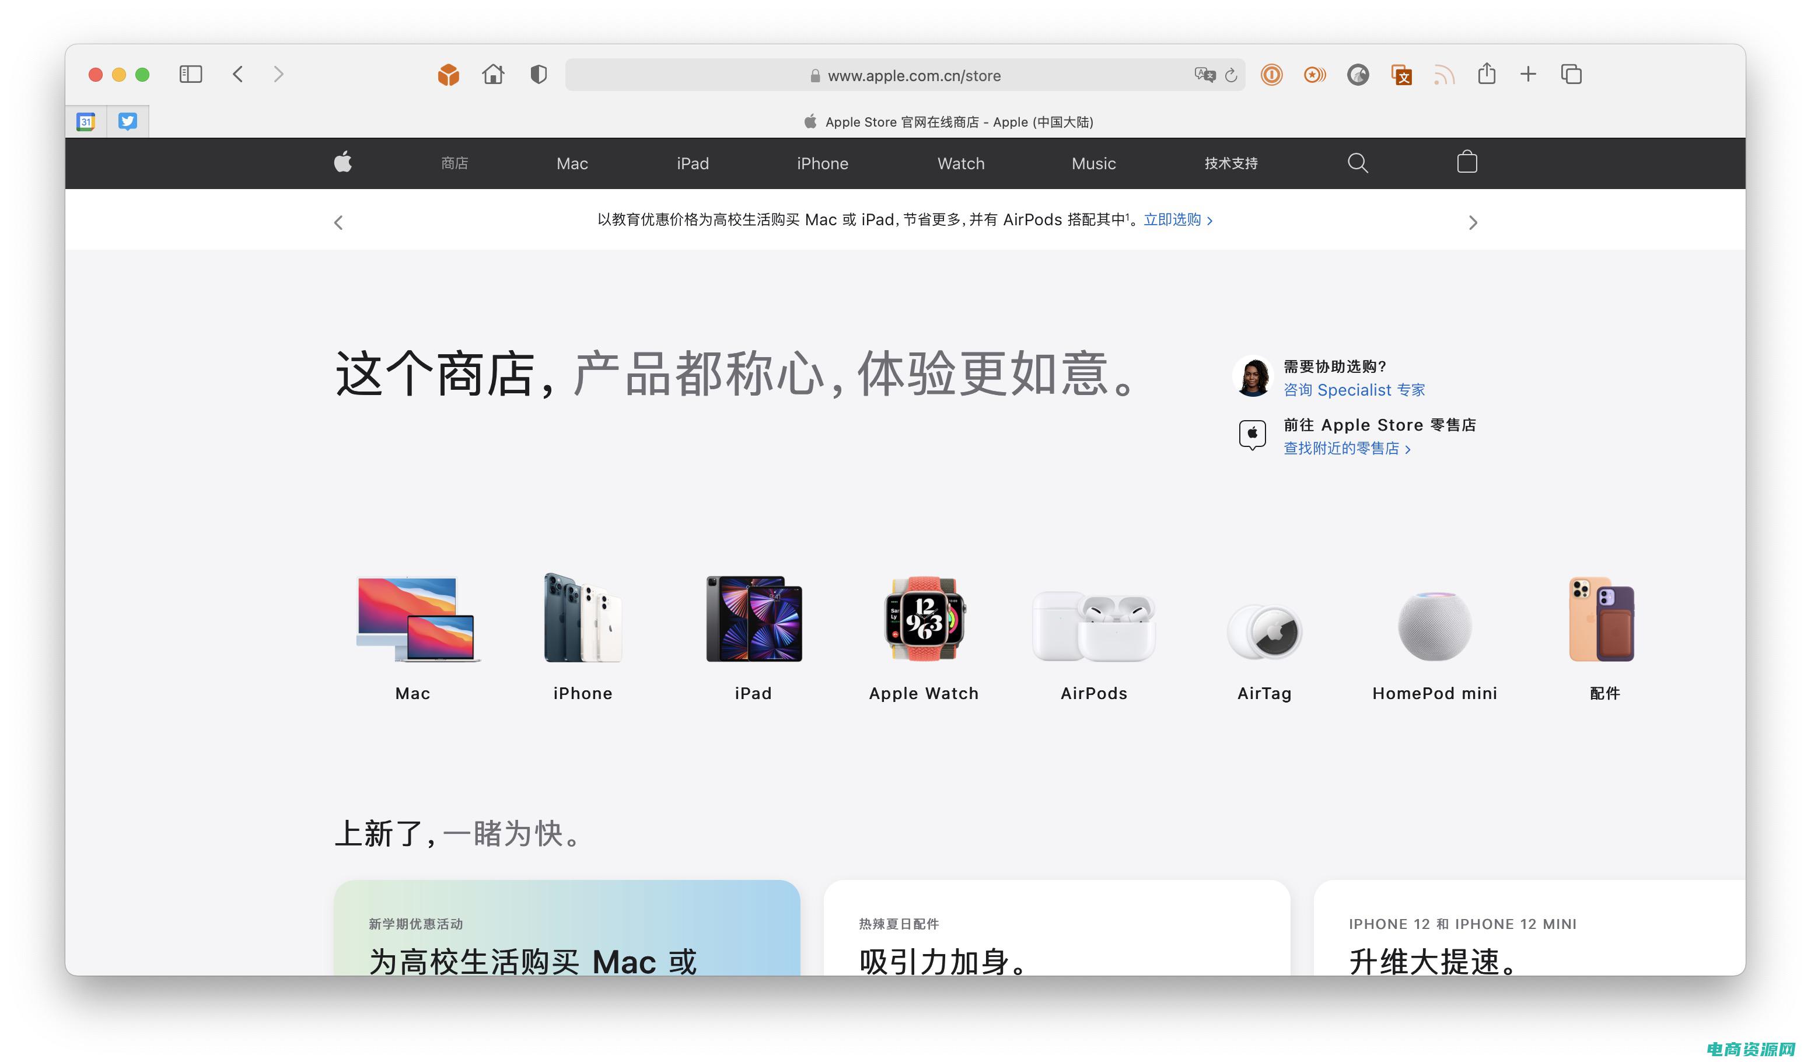
Task: Select 商店 in the navigation bar
Action: (x=454, y=163)
